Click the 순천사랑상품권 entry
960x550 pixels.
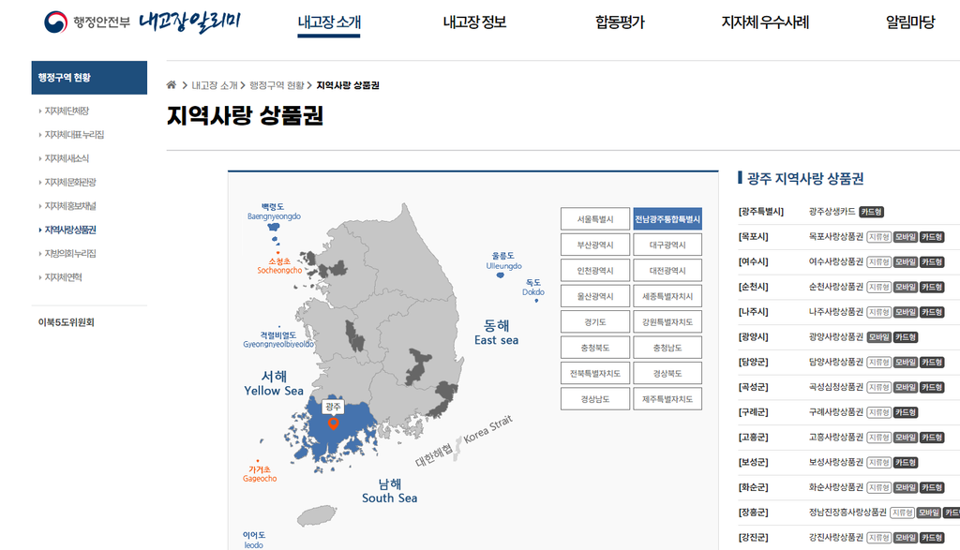click(835, 287)
